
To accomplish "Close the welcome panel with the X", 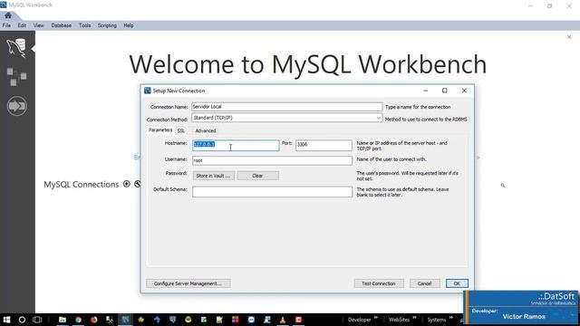I will coord(569,37).
